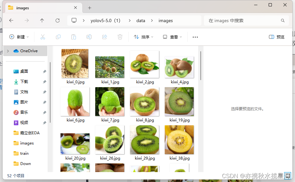Viewport: 295px width, 182px height.
Task: Open 视频 videos in sidebar
Action: coord(24,123)
